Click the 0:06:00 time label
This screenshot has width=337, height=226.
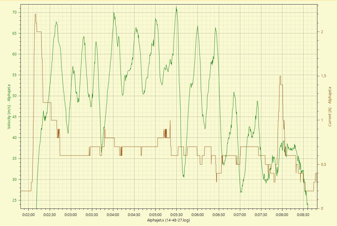pos(197,215)
